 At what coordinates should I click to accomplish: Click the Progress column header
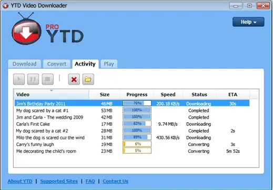coord(137,94)
